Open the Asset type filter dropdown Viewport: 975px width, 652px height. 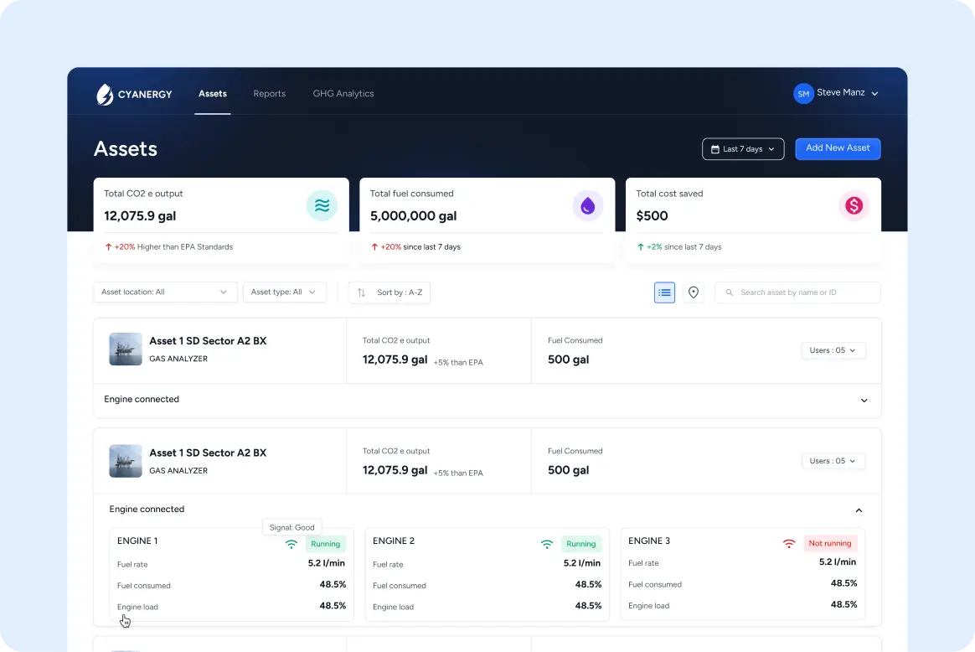284,292
